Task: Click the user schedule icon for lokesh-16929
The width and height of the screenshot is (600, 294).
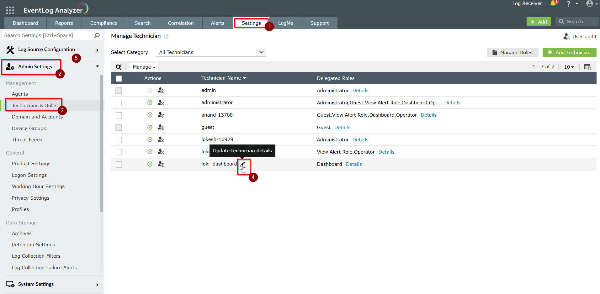Action: point(161,139)
